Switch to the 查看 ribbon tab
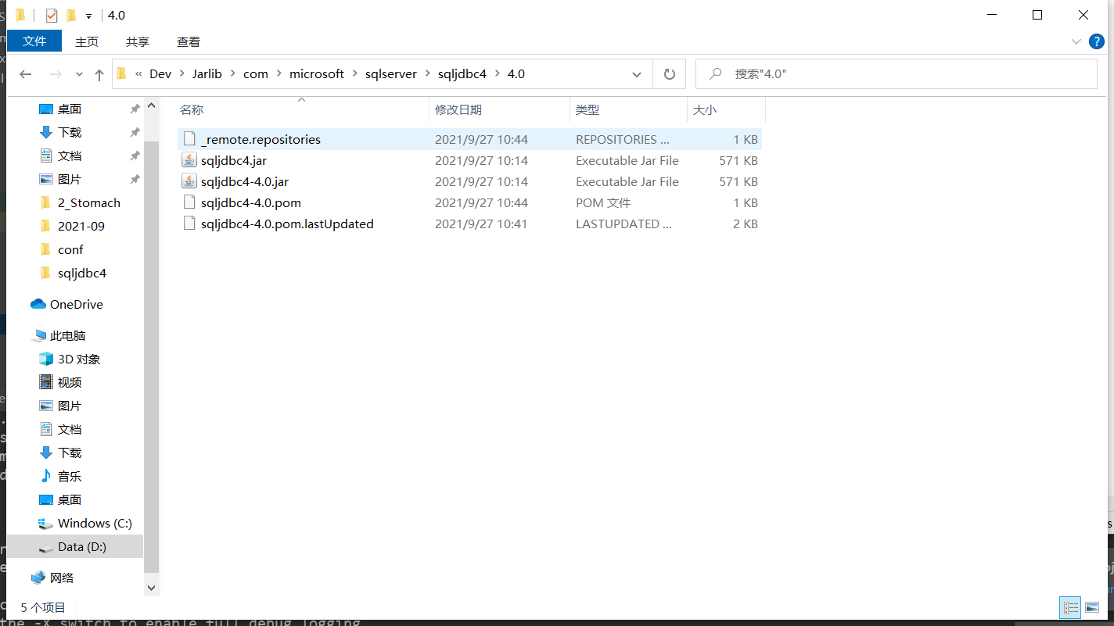The image size is (1114, 626). [188, 41]
